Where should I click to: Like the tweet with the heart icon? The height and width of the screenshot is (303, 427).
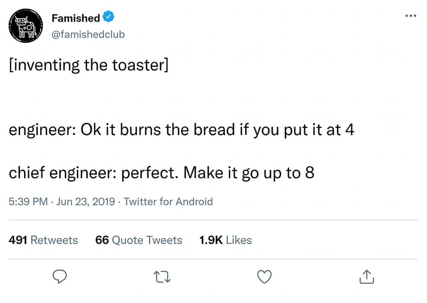[x=265, y=277]
